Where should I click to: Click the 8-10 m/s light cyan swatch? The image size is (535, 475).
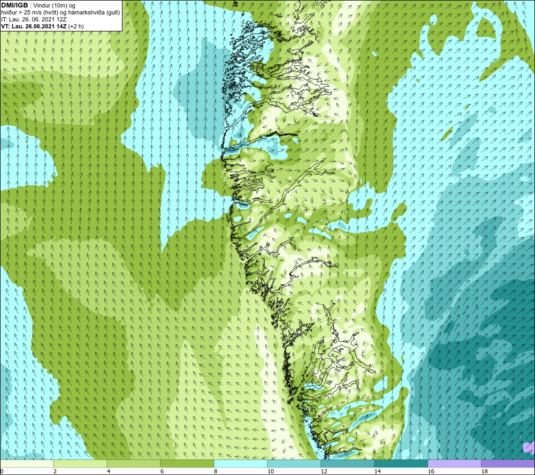(241, 463)
